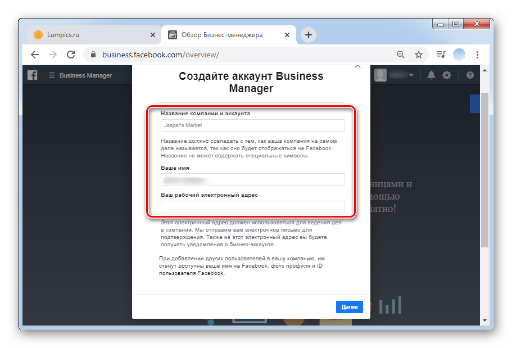
Task: Click the help question mark icon
Action: pos(470,75)
